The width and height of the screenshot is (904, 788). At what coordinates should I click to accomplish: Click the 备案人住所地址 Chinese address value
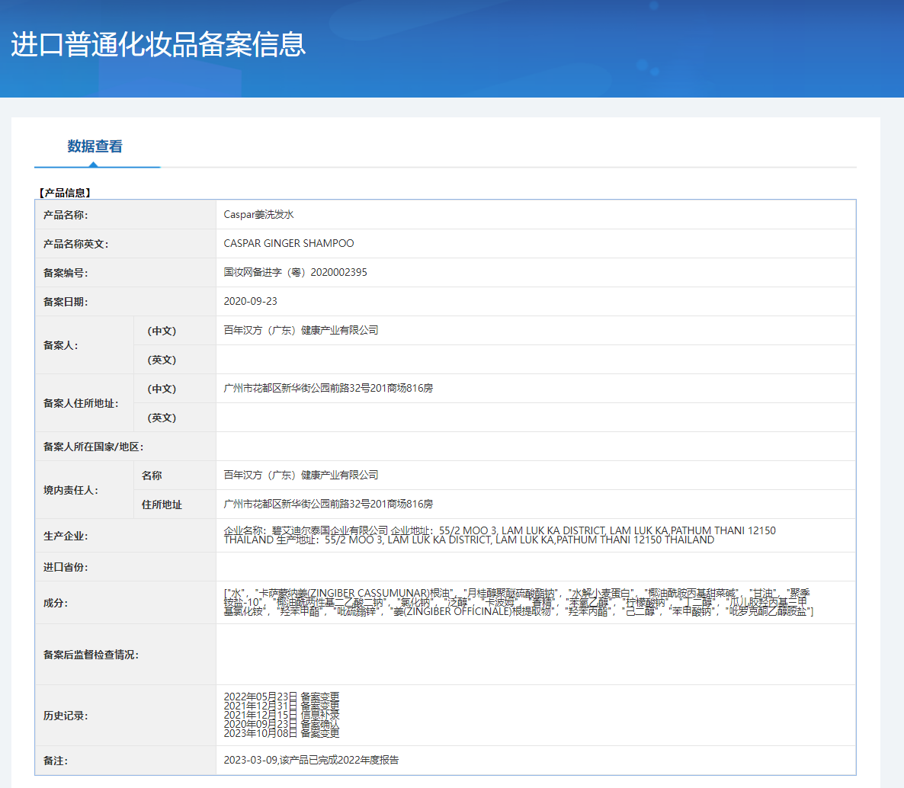(x=328, y=389)
